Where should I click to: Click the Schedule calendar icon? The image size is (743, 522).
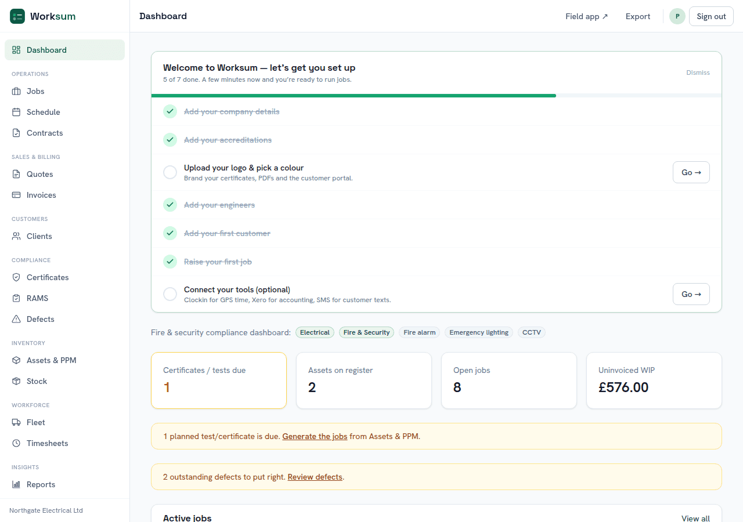click(16, 112)
